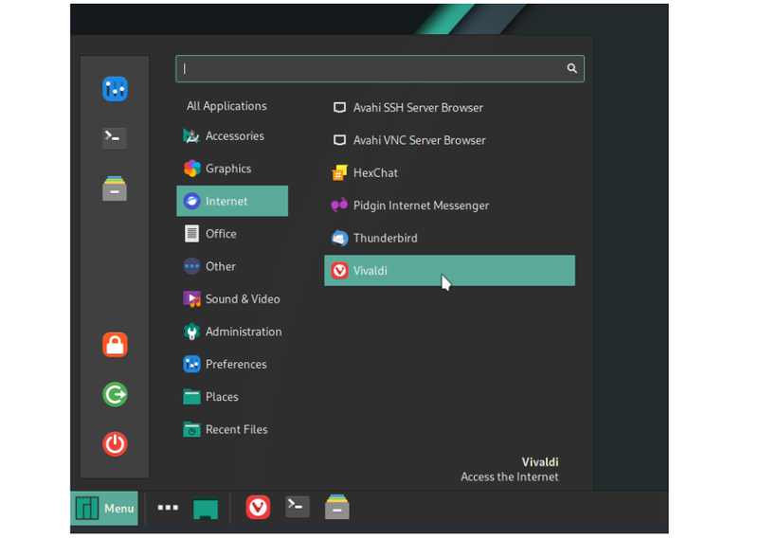Open the Places category

pyautogui.click(x=232, y=397)
